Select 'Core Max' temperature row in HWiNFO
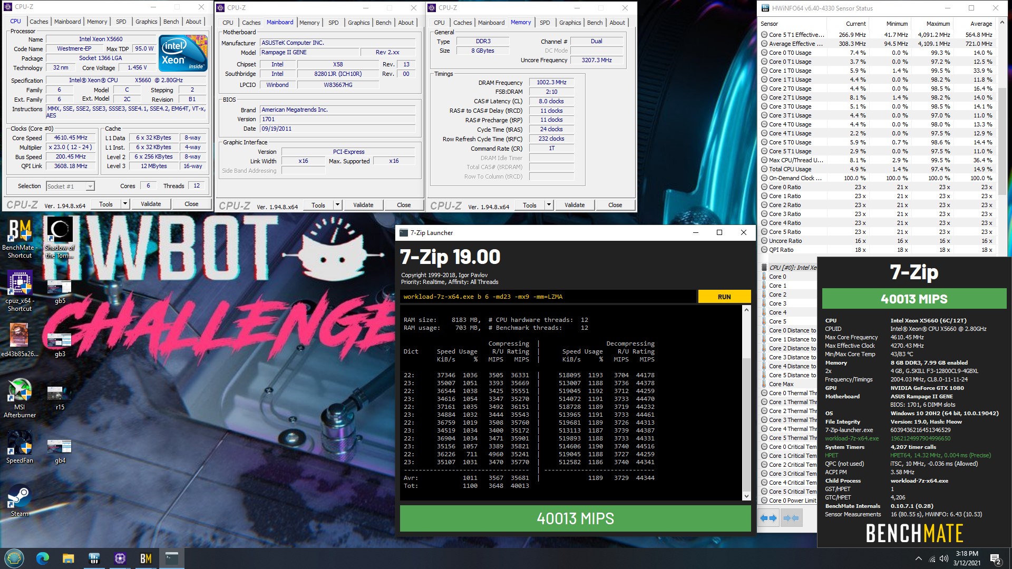 click(x=789, y=384)
